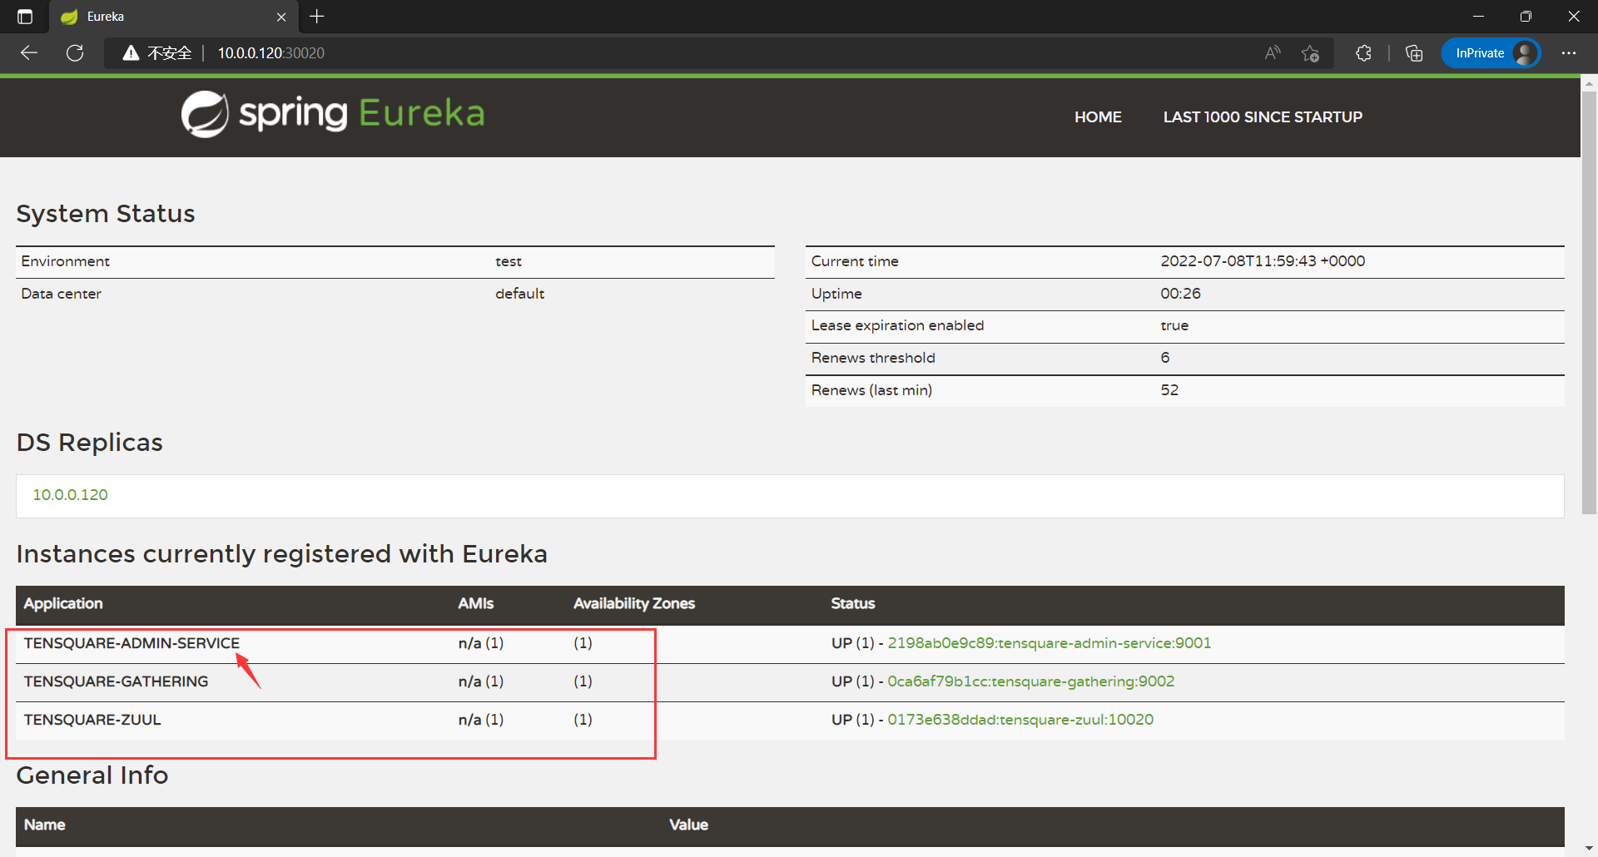The image size is (1598, 857).
Task: Open the tensquare-gathering:9002 instance link
Action: click(x=1031, y=681)
